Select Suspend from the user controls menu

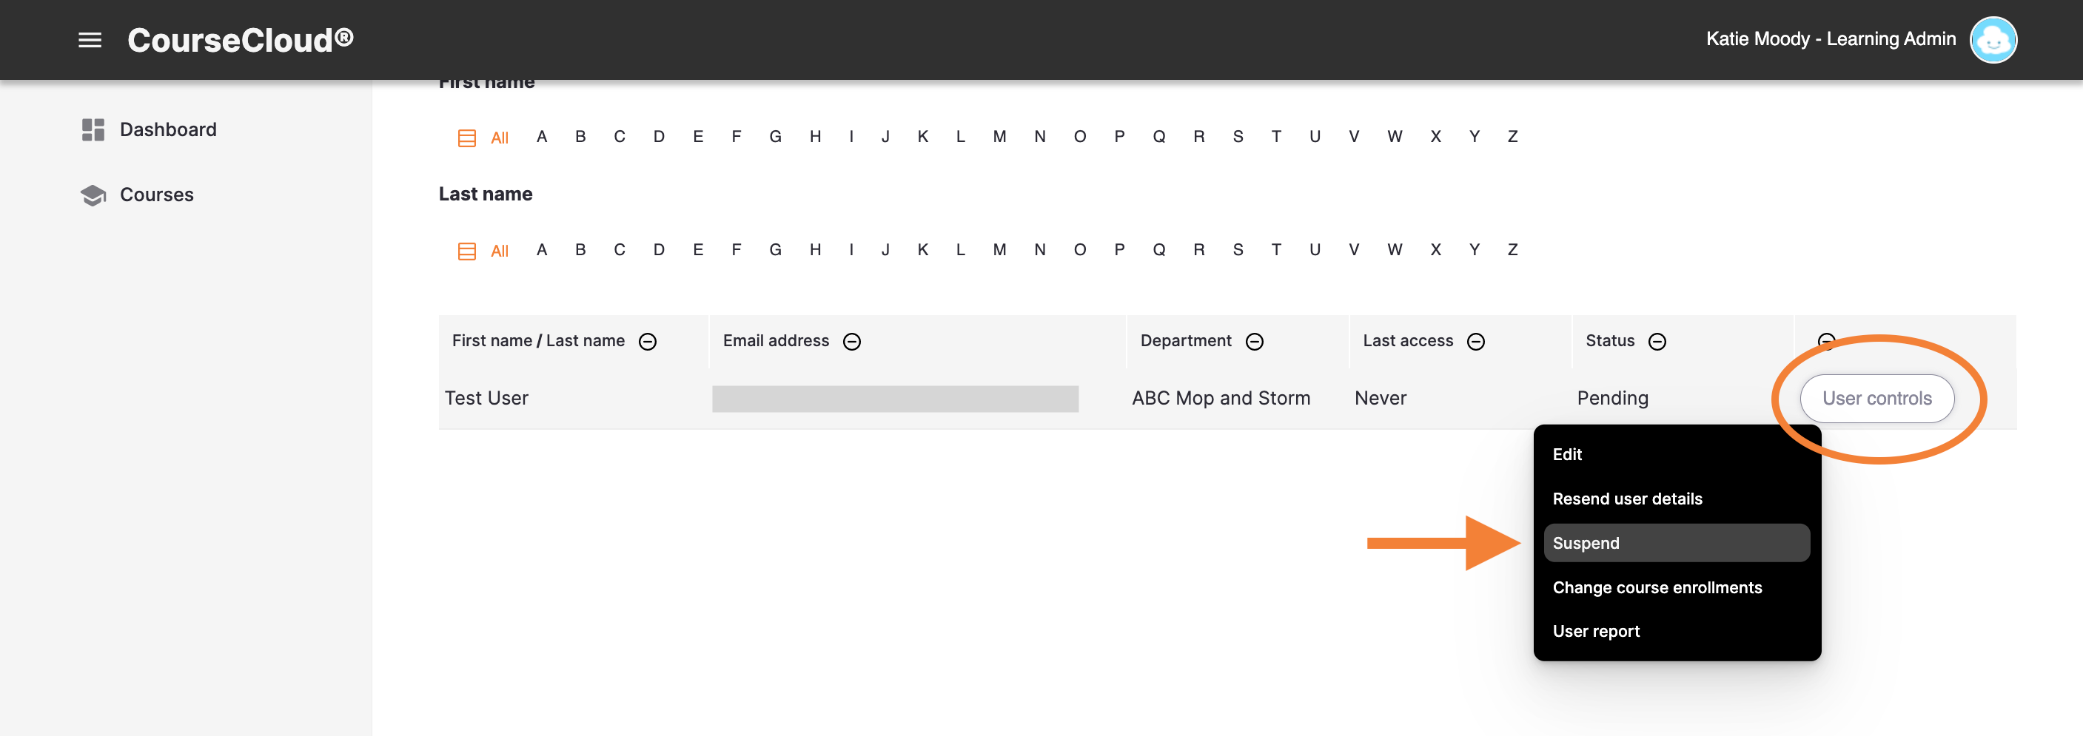point(1586,543)
